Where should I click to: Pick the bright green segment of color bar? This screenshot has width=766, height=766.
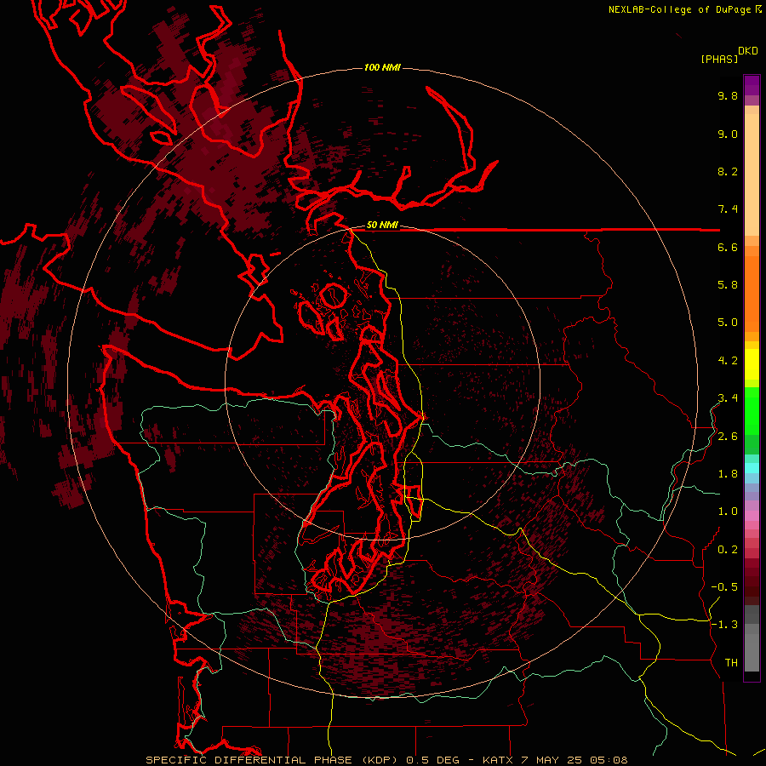752,410
